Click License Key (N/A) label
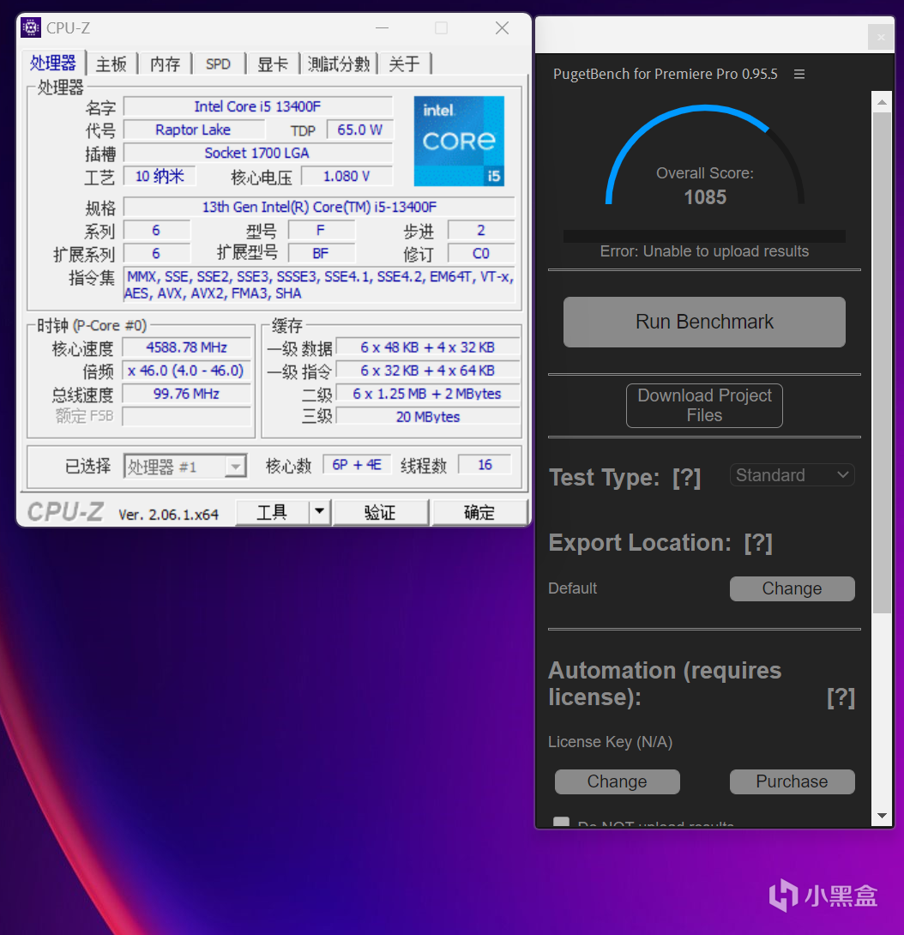 point(610,742)
